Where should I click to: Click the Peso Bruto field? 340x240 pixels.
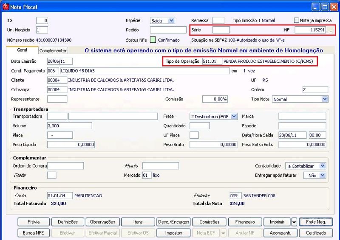coord(213,145)
